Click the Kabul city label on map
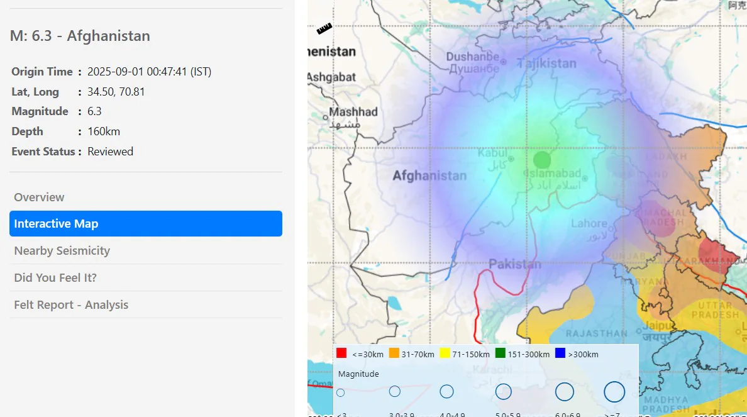Viewport: 747px width, 417px height. coord(492,153)
